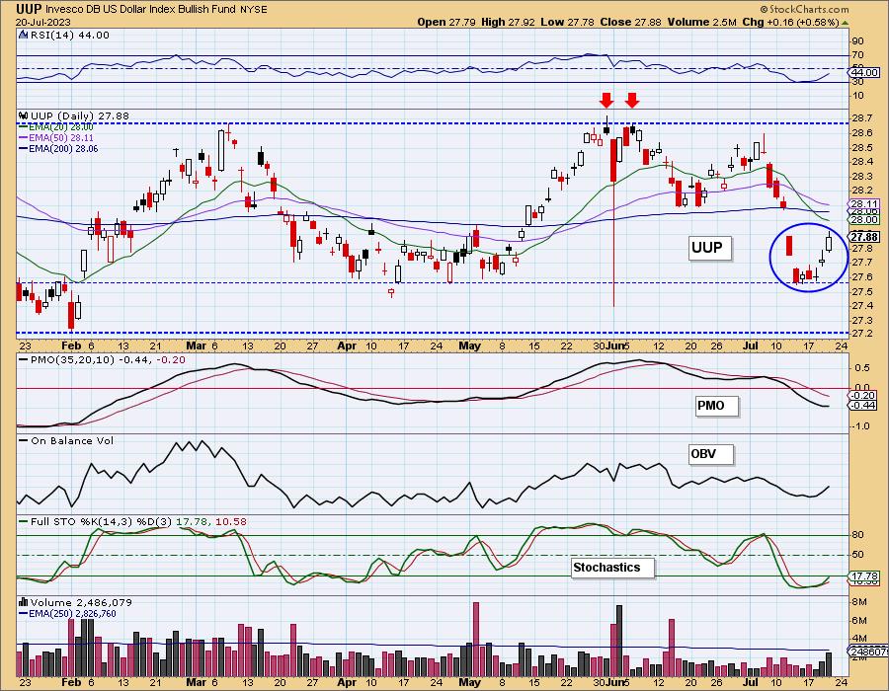
Task: Click the green Full STO legend line marker
Action: 24,521
